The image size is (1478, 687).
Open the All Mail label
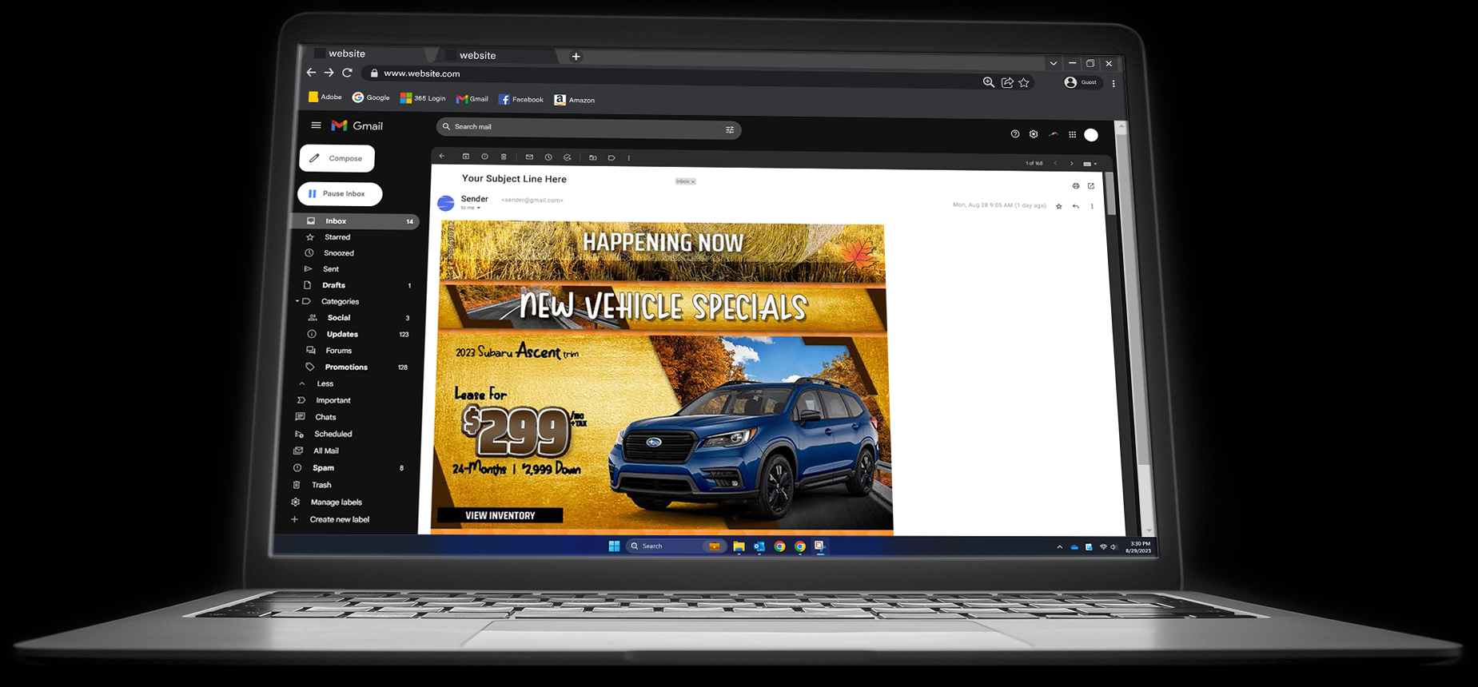click(x=325, y=451)
